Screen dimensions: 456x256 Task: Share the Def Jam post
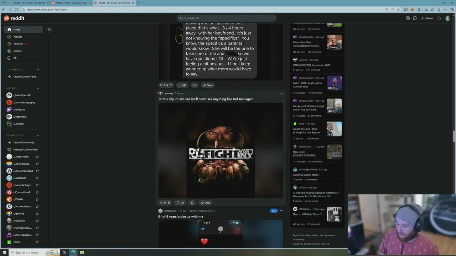(205, 203)
